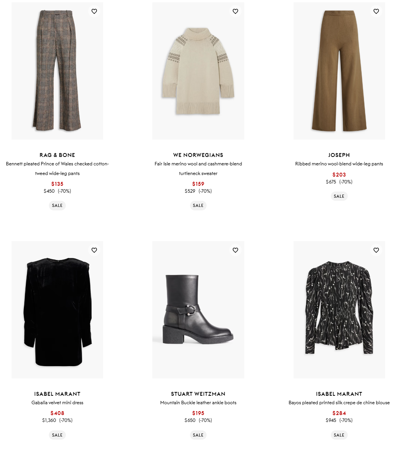Heart the Stuart Weitzman ankle boots
Image resolution: width=397 pixels, height=450 pixels.
235,250
